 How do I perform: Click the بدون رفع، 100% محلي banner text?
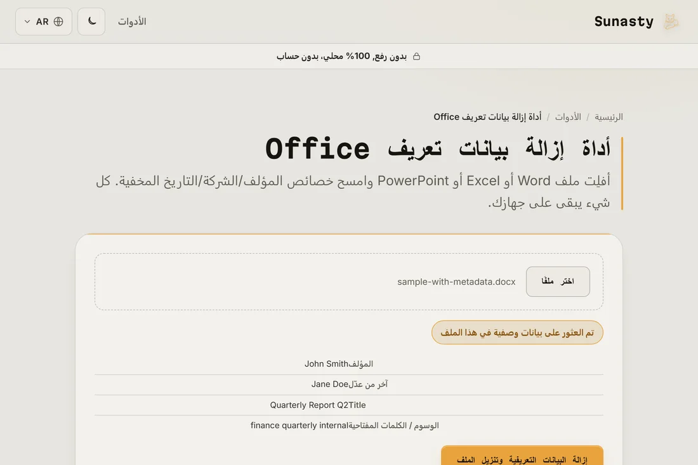(341, 56)
